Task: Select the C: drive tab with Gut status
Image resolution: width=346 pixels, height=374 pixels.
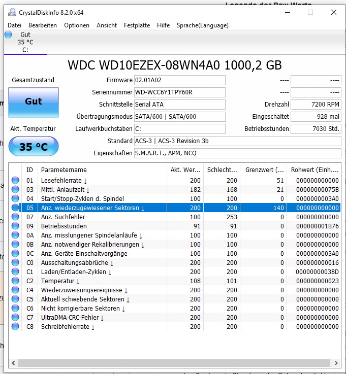Action: click(25, 42)
